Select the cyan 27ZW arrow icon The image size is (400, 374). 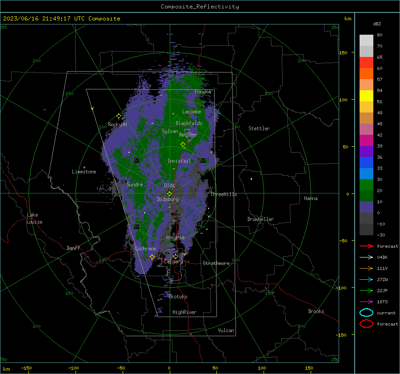click(x=366, y=280)
